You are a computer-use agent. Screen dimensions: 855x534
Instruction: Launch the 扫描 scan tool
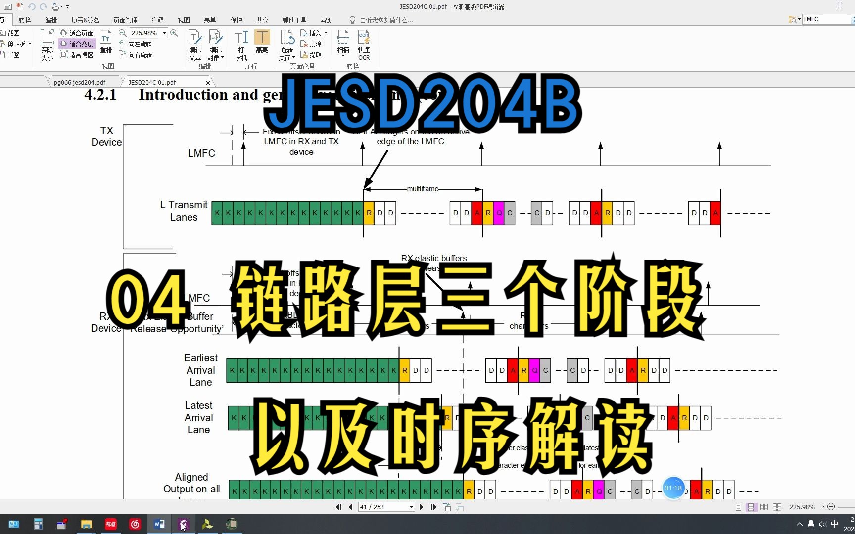tap(343, 44)
